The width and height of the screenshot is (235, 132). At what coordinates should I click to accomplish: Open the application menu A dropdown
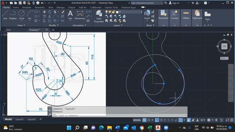(x=4, y=3)
